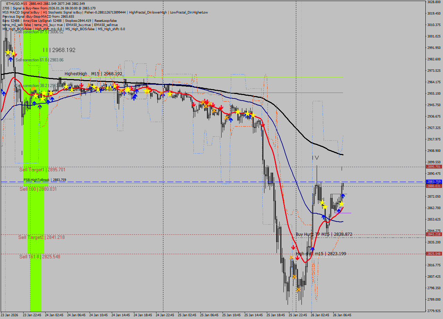
Task: Click the 24 Jan 22:45 time axis label
Action: [x=165, y=315]
